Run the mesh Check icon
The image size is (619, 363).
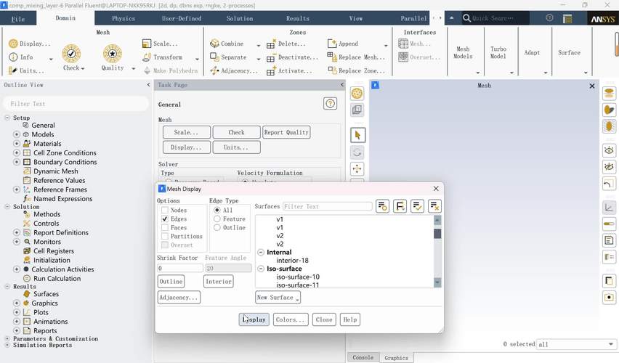[x=71, y=53]
